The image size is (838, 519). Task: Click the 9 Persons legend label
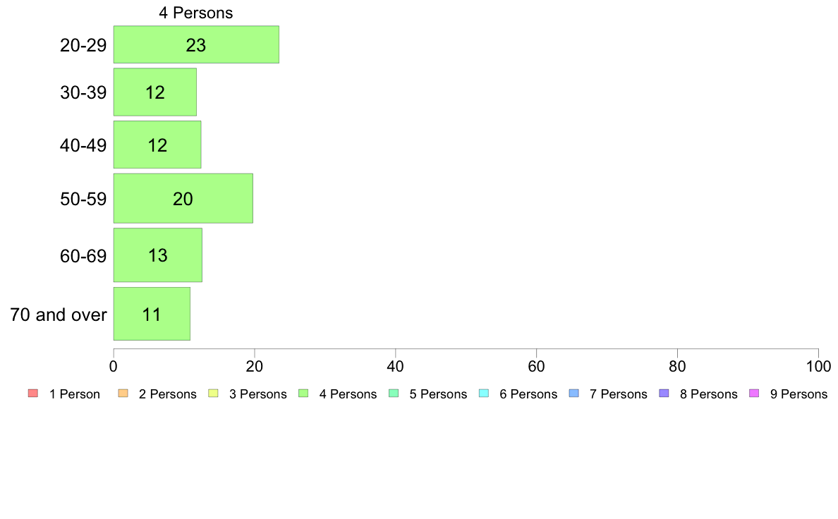[798, 394]
